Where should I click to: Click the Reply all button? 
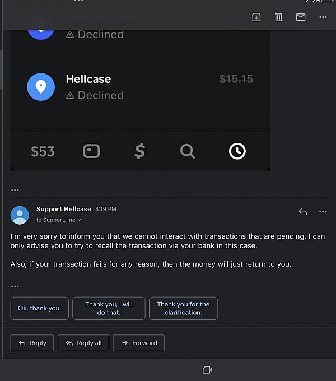(x=83, y=343)
